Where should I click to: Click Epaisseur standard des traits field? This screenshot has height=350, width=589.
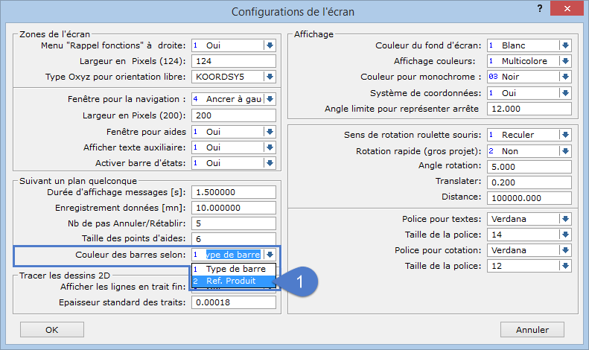[234, 302]
